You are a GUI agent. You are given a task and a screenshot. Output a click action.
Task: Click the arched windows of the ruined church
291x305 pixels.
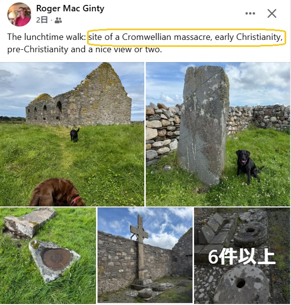coord(45,111)
